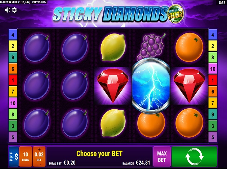Select the 10 LINES button
The width and height of the screenshot is (227, 169).
[26, 156]
